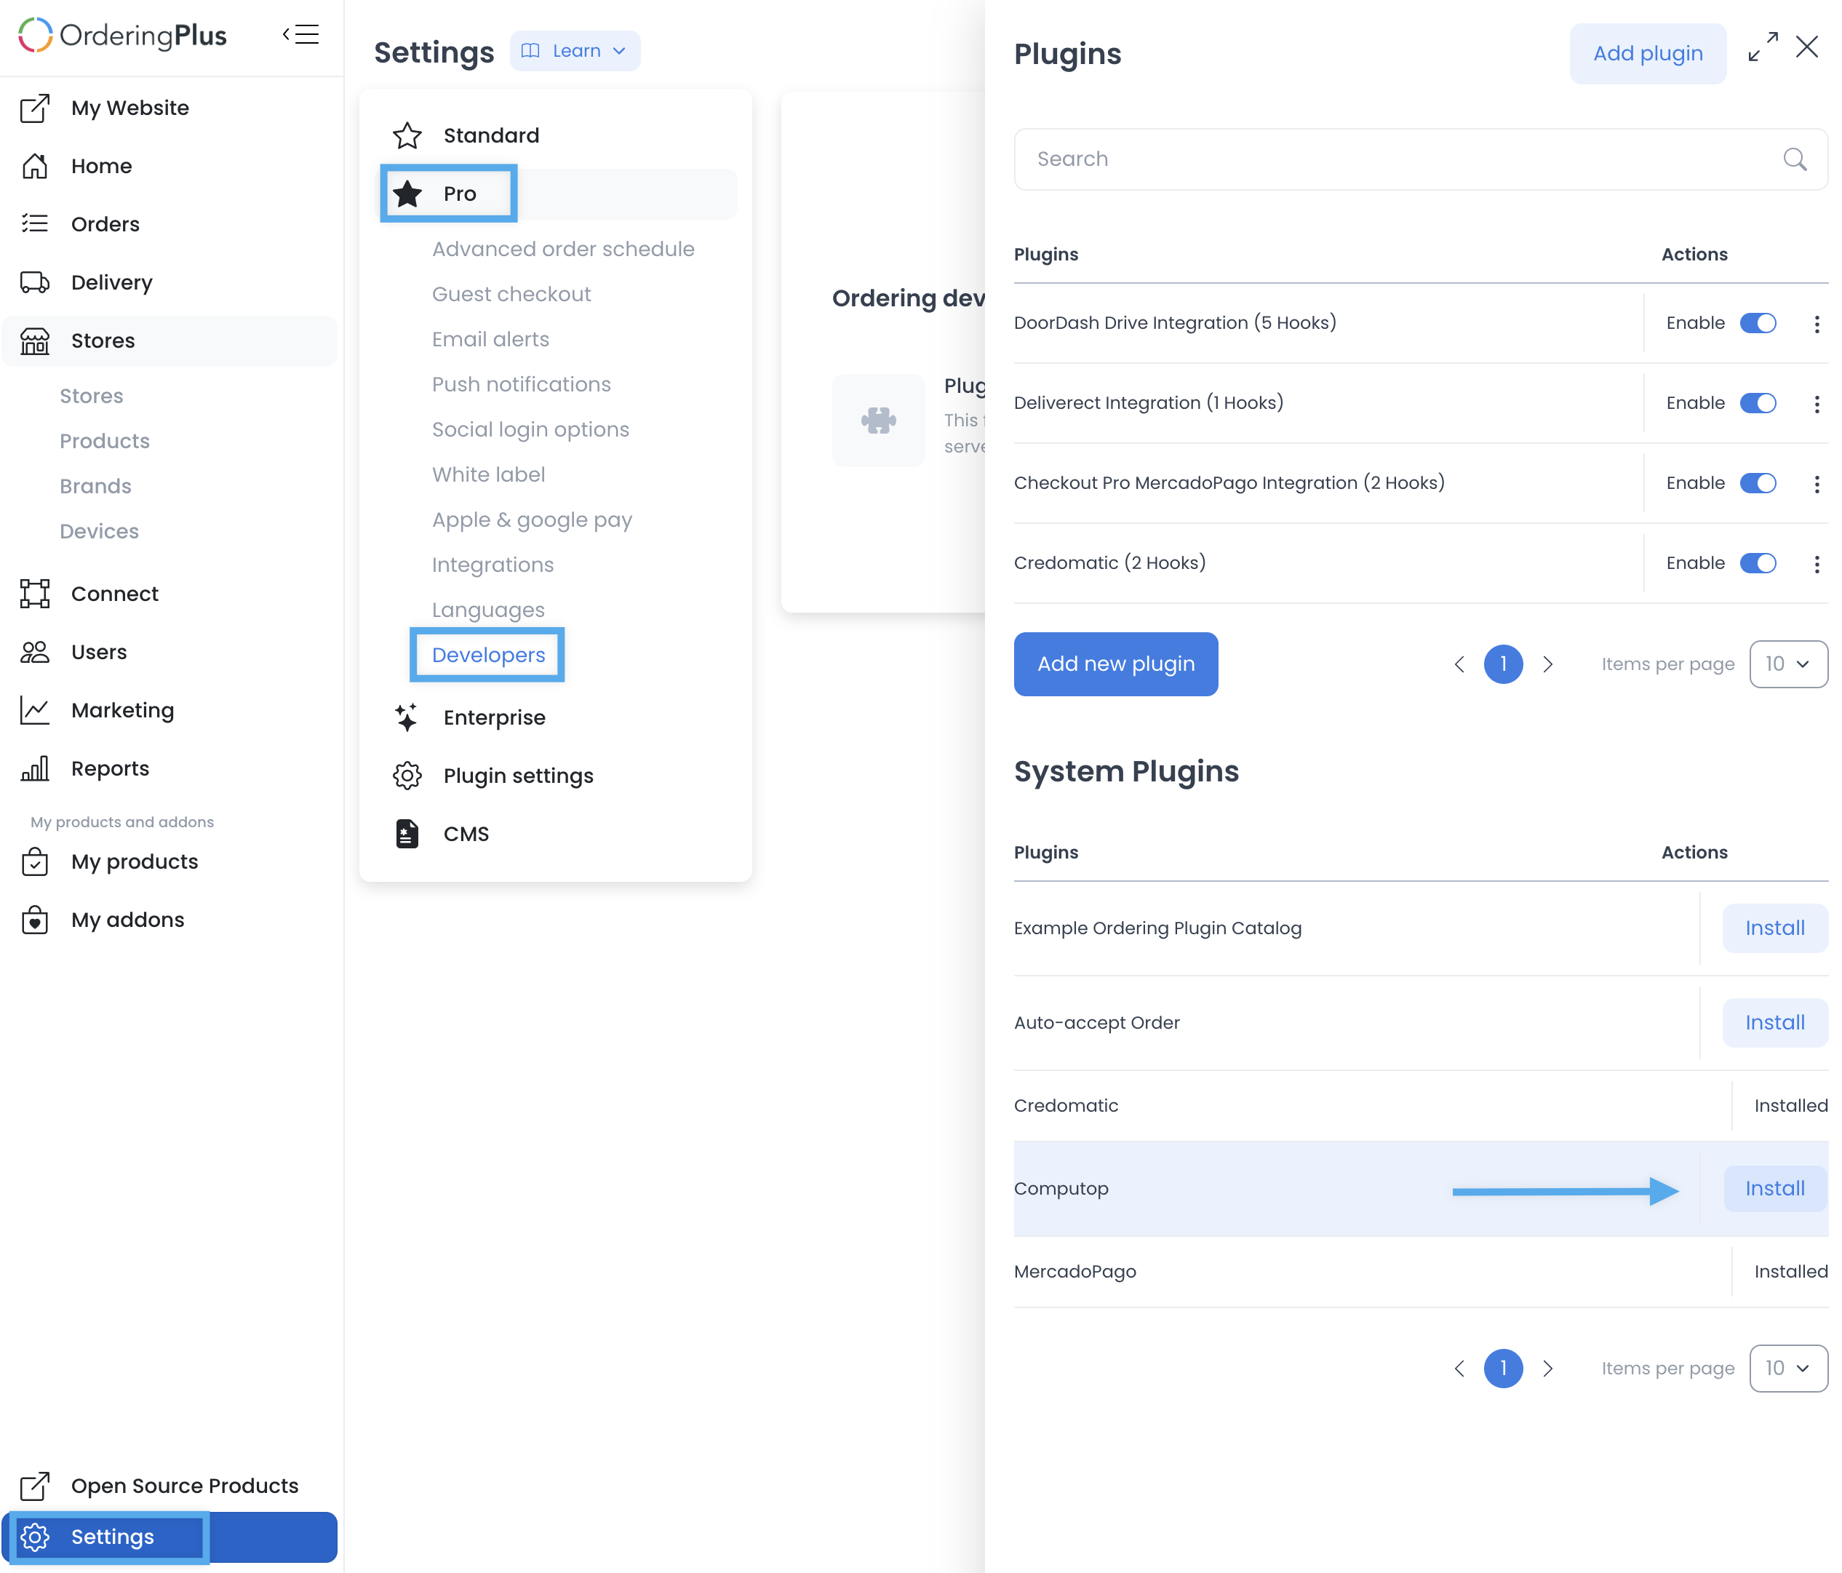Viewport: 1842px width, 1573px height.
Task: Click the plugin Search field
Action: pyautogui.click(x=1421, y=159)
